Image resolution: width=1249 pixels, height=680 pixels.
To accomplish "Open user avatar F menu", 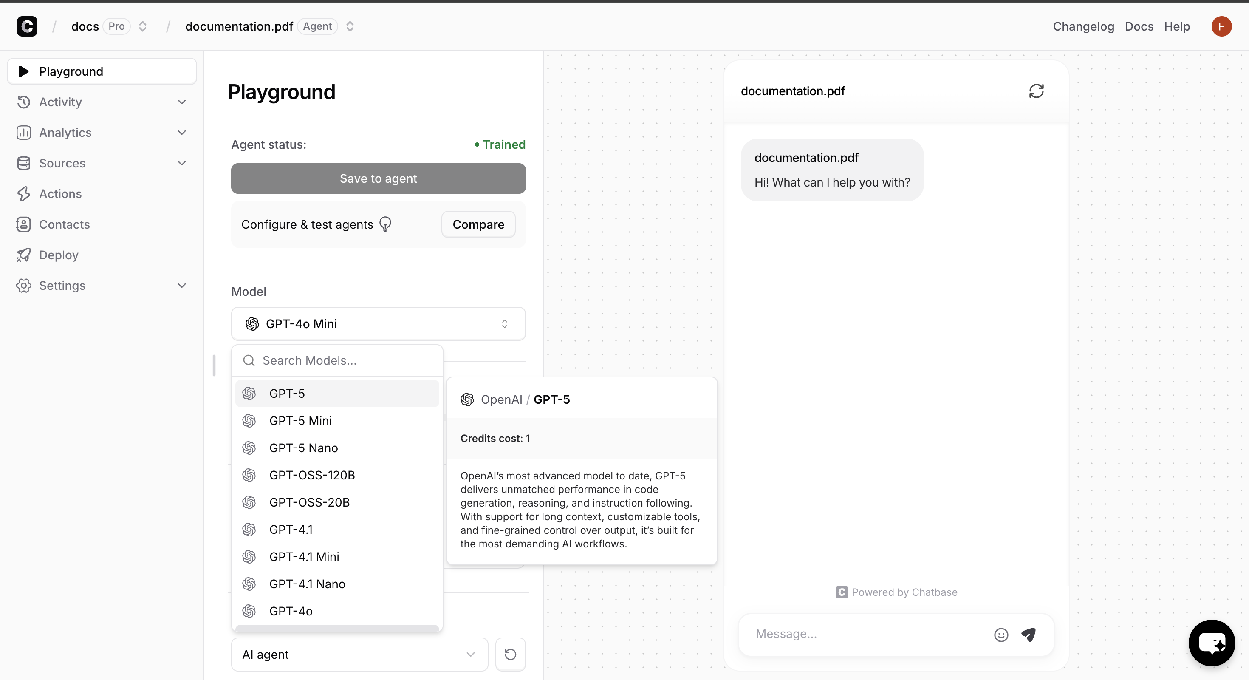I will point(1221,26).
